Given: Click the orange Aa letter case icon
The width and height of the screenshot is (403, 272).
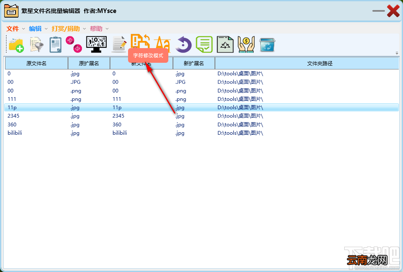Looking at the screenshot, I should click(162, 44).
